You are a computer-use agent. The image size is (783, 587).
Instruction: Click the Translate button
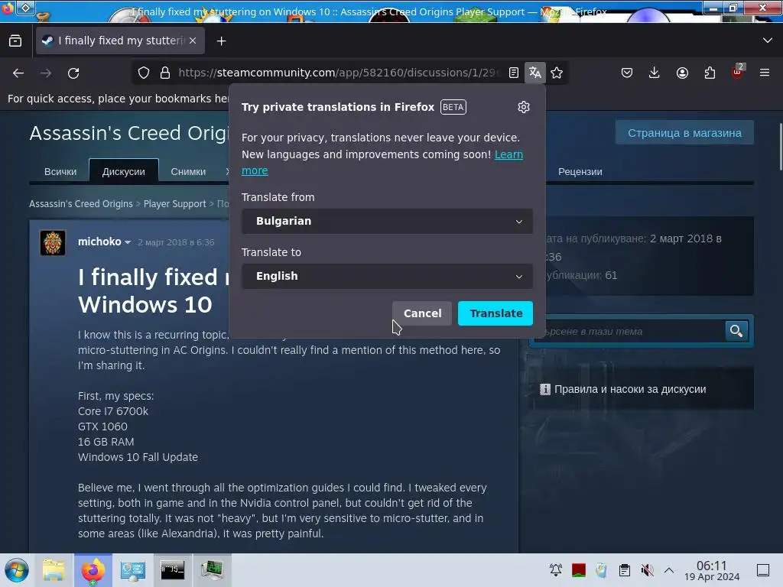pyautogui.click(x=495, y=313)
